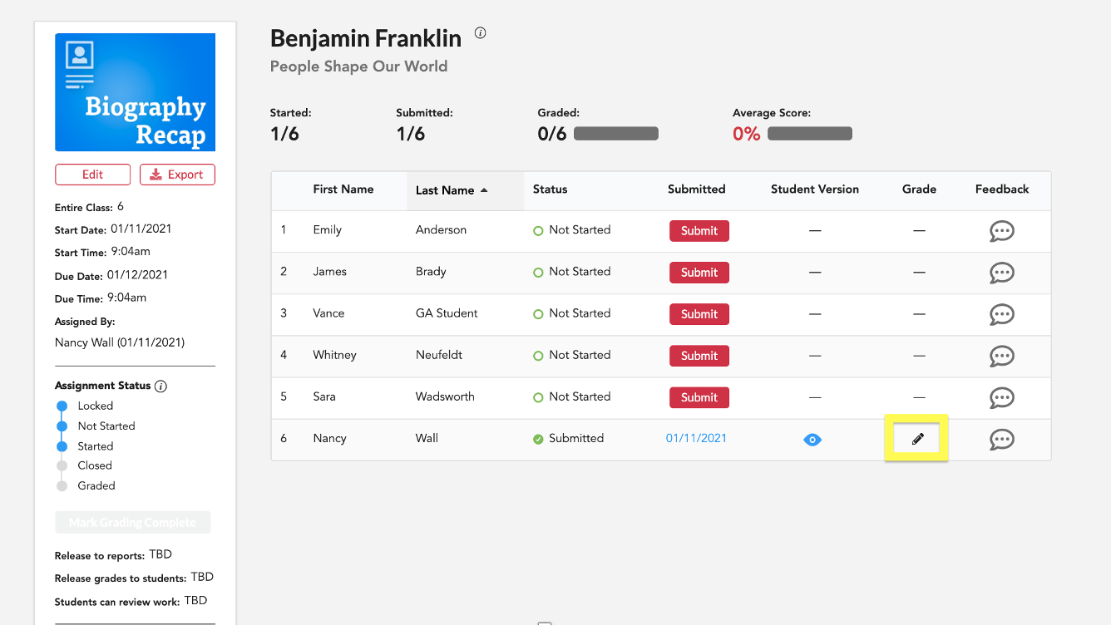This screenshot has height=625, width=1111.
Task: Select the Closed status radio dot
Action: pyautogui.click(x=62, y=466)
